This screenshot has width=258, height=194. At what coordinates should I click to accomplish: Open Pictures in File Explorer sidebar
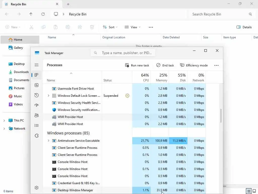16,88
